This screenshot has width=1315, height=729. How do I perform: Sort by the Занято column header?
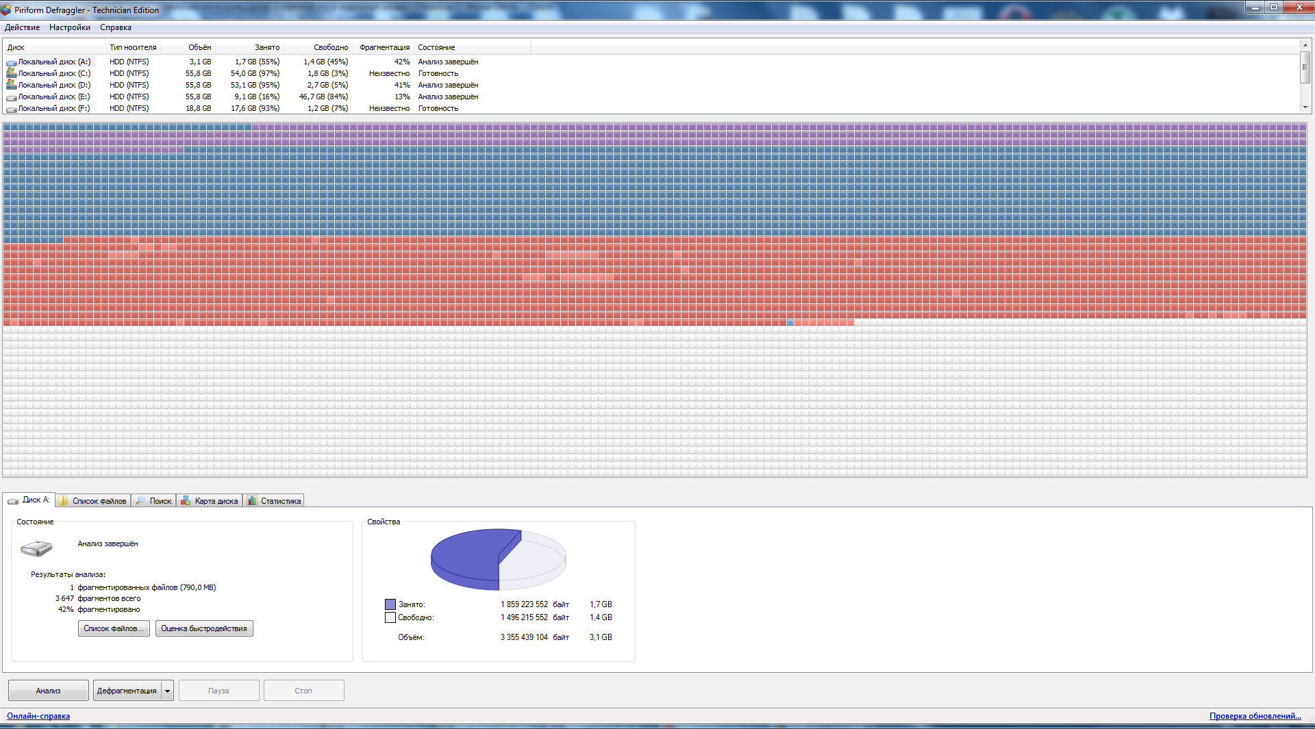tap(249, 47)
